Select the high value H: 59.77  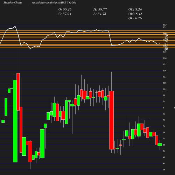click(100, 9)
